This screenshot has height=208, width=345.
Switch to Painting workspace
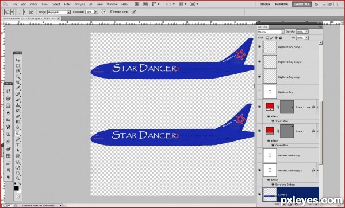(282, 4)
